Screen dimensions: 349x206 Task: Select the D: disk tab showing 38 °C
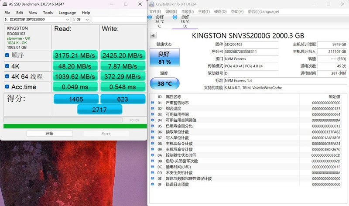coord(185,21)
